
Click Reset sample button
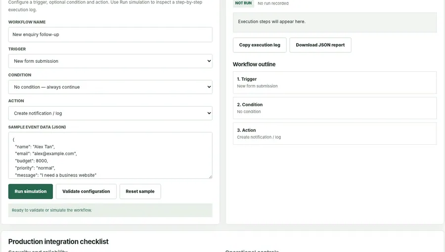(140, 191)
